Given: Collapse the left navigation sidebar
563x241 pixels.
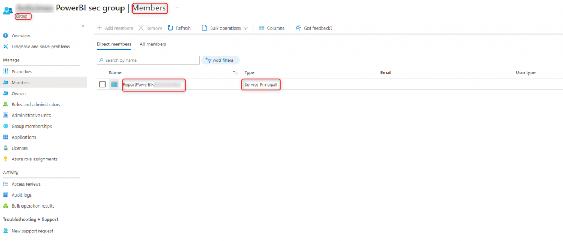Looking at the screenshot, I should coord(83,26).
